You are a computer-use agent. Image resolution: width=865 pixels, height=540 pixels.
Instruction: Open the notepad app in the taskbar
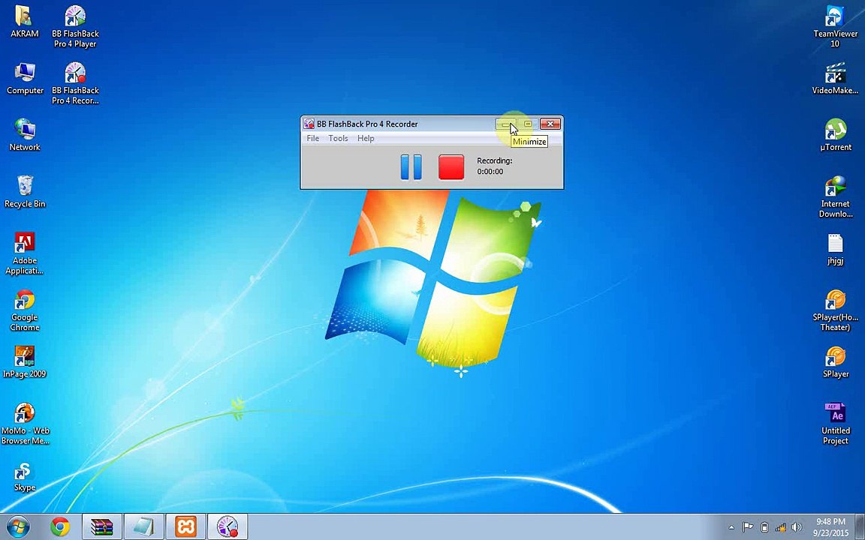point(144,526)
